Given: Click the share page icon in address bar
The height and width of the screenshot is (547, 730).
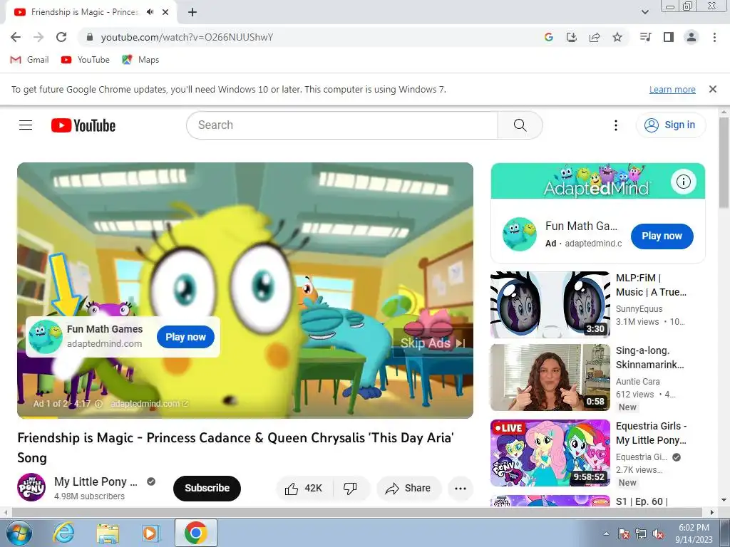Looking at the screenshot, I should click(595, 37).
